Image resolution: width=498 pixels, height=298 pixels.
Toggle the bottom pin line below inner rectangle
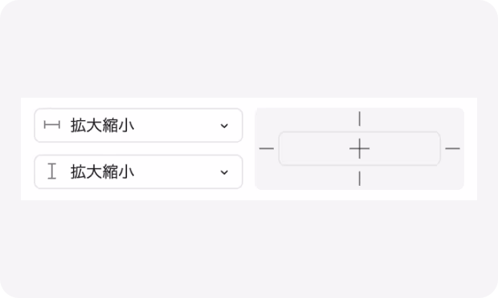point(360,179)
